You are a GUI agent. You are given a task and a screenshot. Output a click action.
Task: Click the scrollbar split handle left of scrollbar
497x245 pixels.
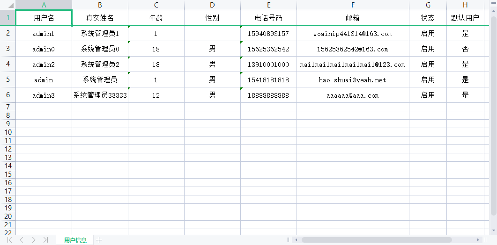289,240
